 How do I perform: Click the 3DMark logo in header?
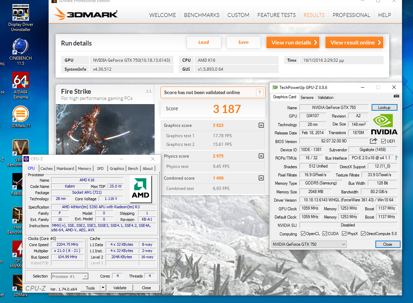(86, 14)
